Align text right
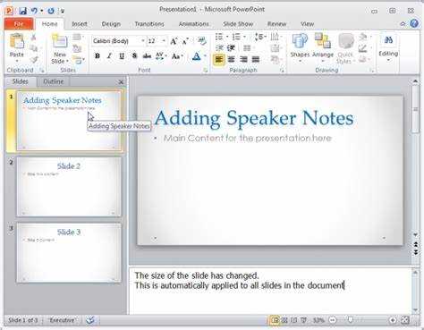Viewport: 424px width, 330px height. pyautogui.click(x=243, y=59)
